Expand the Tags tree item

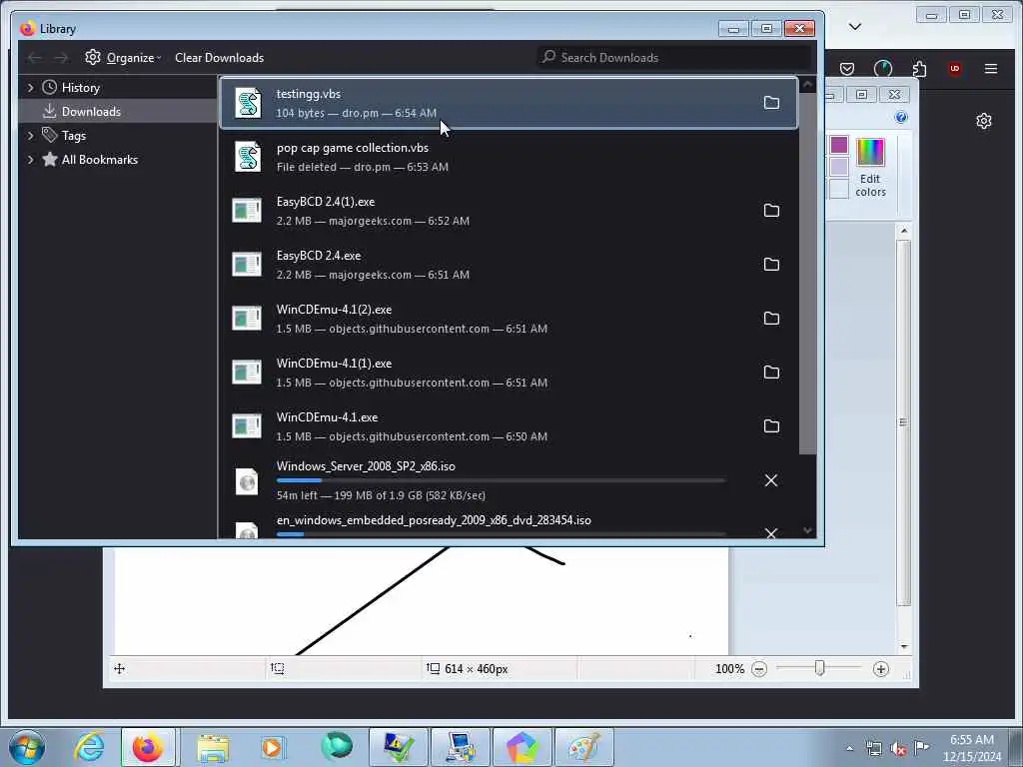coord(30,136)
